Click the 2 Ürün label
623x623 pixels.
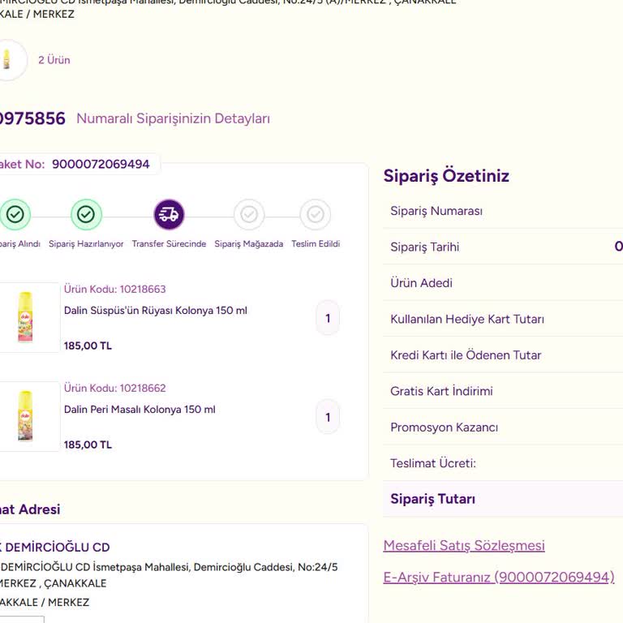54,60
